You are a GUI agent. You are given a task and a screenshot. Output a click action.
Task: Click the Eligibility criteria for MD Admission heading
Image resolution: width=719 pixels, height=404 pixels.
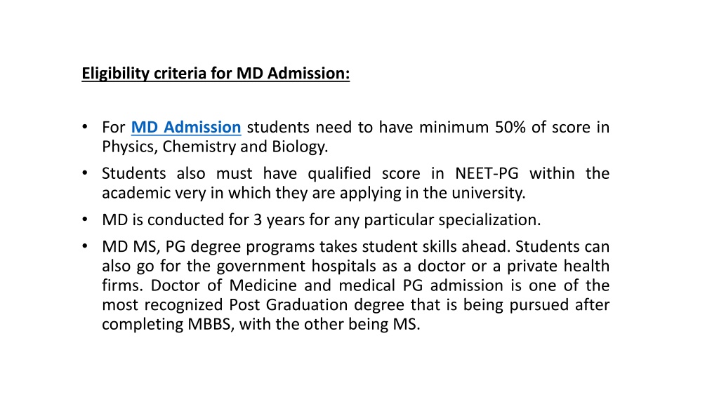coord(216,73)
